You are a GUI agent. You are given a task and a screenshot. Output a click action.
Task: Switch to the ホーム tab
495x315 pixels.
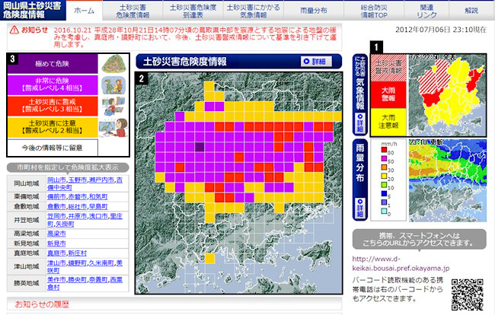85,11
